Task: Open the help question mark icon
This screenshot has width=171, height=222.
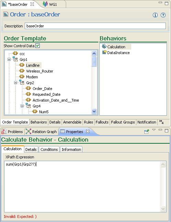Action: (163, 15)
